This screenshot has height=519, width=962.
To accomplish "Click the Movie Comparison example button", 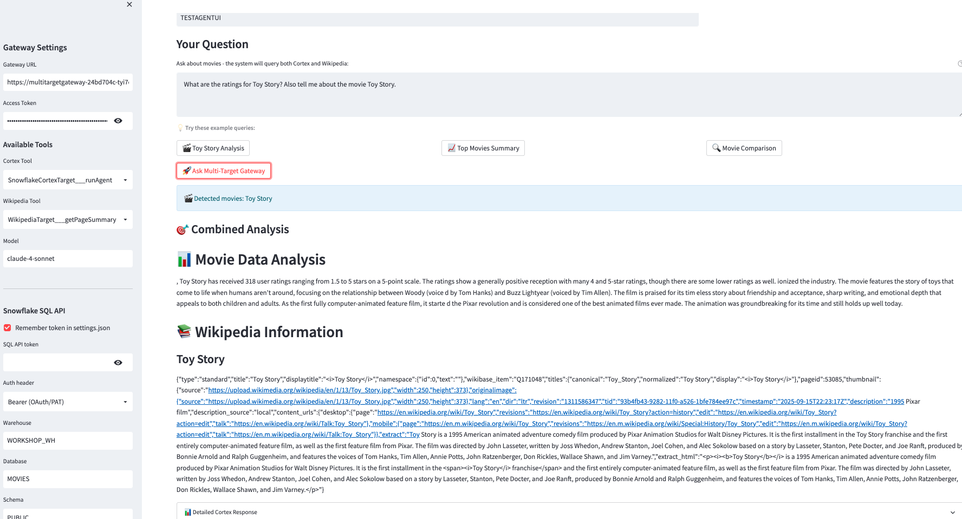I will (x=744, y=148).
